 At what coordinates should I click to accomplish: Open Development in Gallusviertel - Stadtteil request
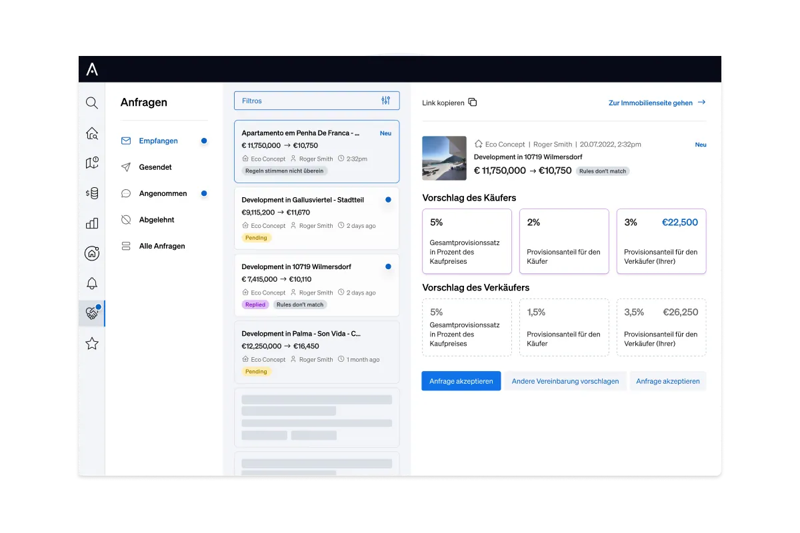pos(317,219)
